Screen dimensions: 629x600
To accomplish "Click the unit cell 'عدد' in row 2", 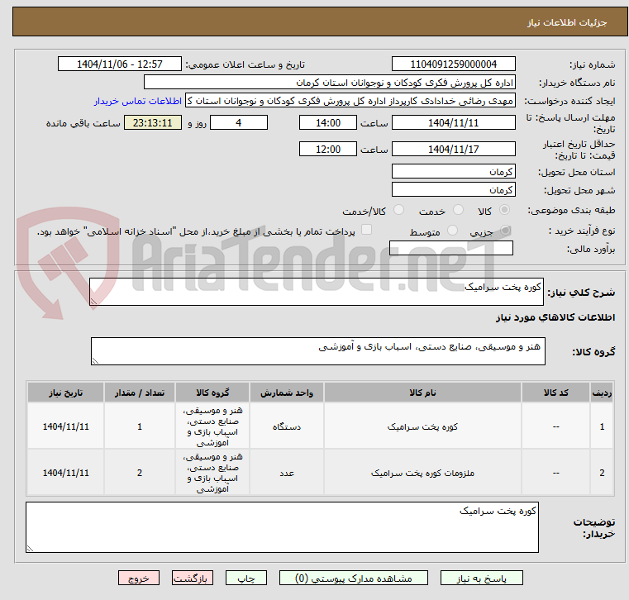I will pyautogui.click(x=287, y=473).
